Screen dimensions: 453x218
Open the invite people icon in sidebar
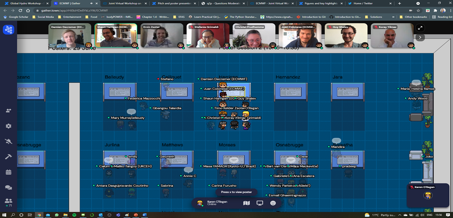click(x=8, y=111)
